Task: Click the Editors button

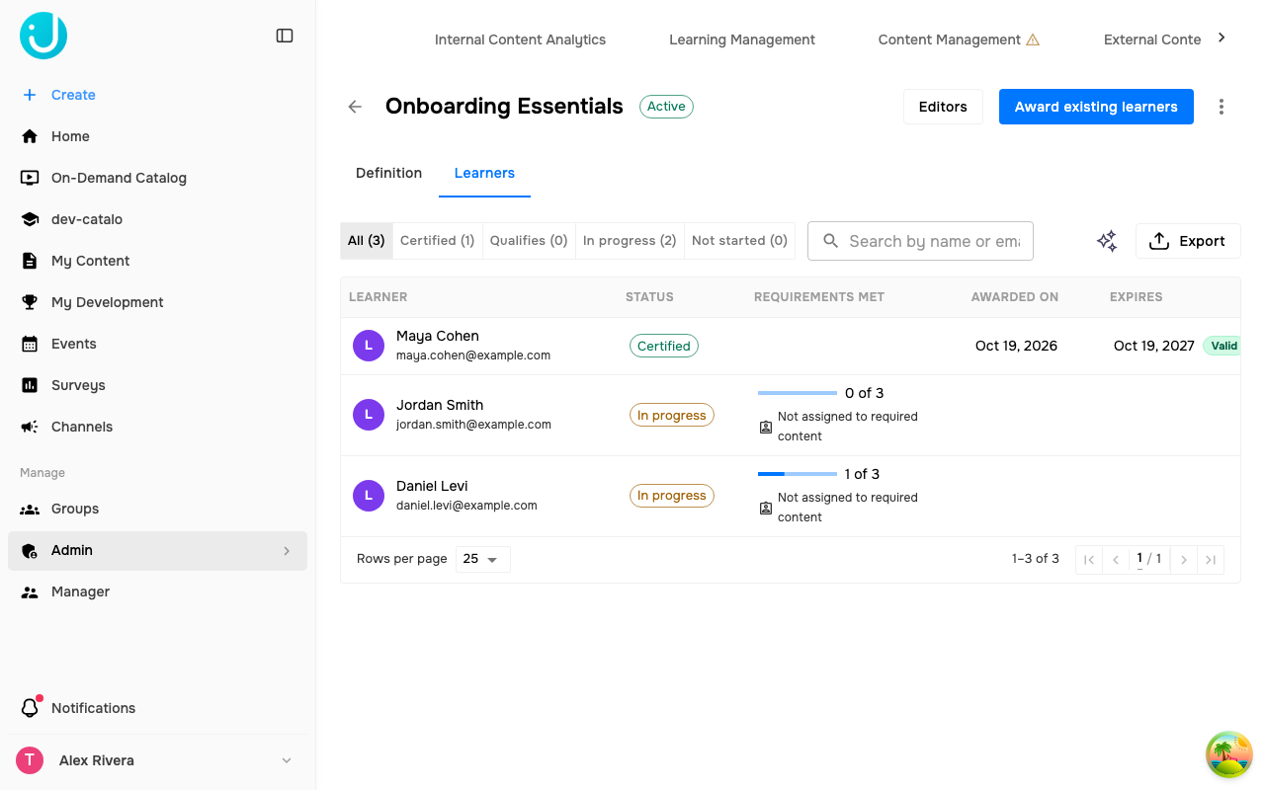Action: coord(943,107)
